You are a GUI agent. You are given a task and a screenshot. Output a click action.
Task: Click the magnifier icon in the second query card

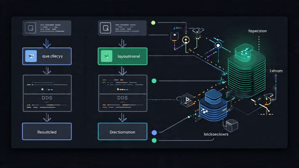pos(106,28)
